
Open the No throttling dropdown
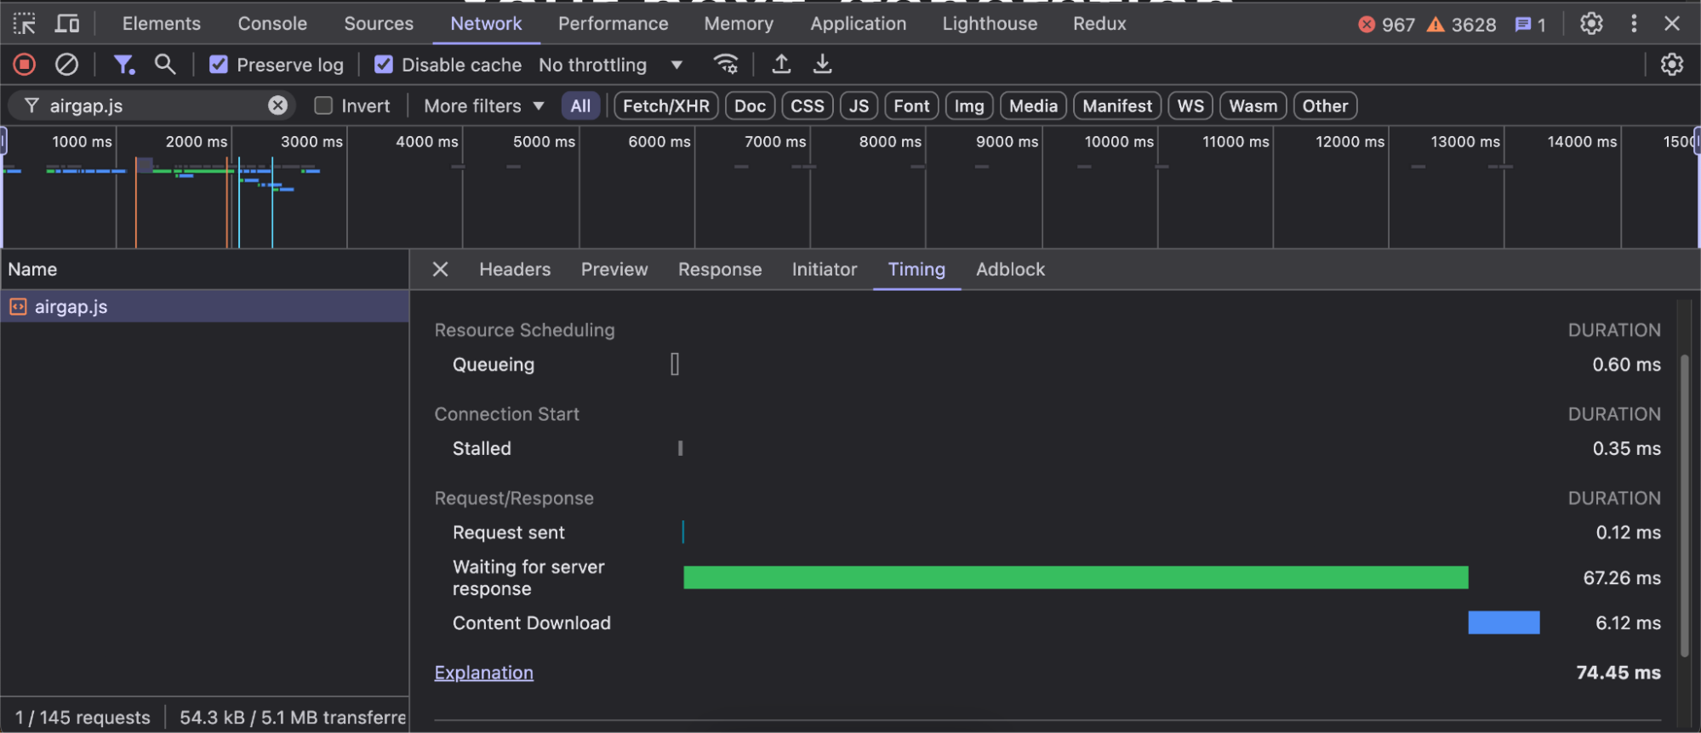pos(610,65)
